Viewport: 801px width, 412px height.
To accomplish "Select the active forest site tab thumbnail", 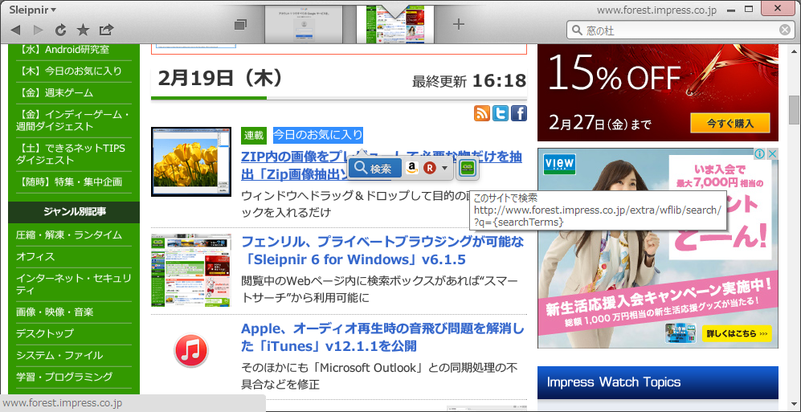I will [x=394, y=25].
